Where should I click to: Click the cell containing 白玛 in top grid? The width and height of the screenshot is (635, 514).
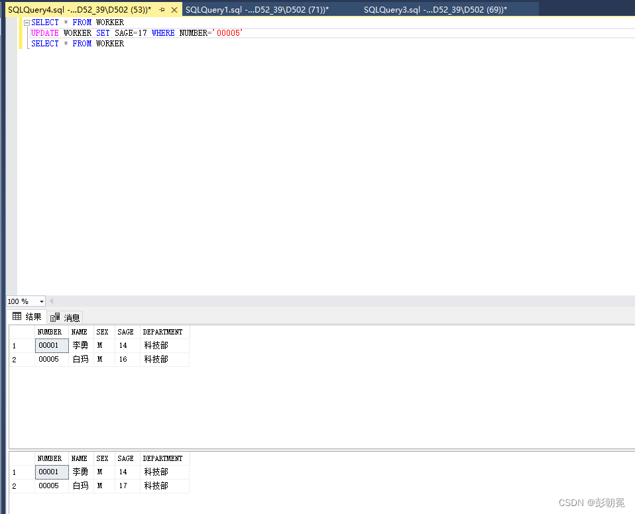[x=80, y=359]
